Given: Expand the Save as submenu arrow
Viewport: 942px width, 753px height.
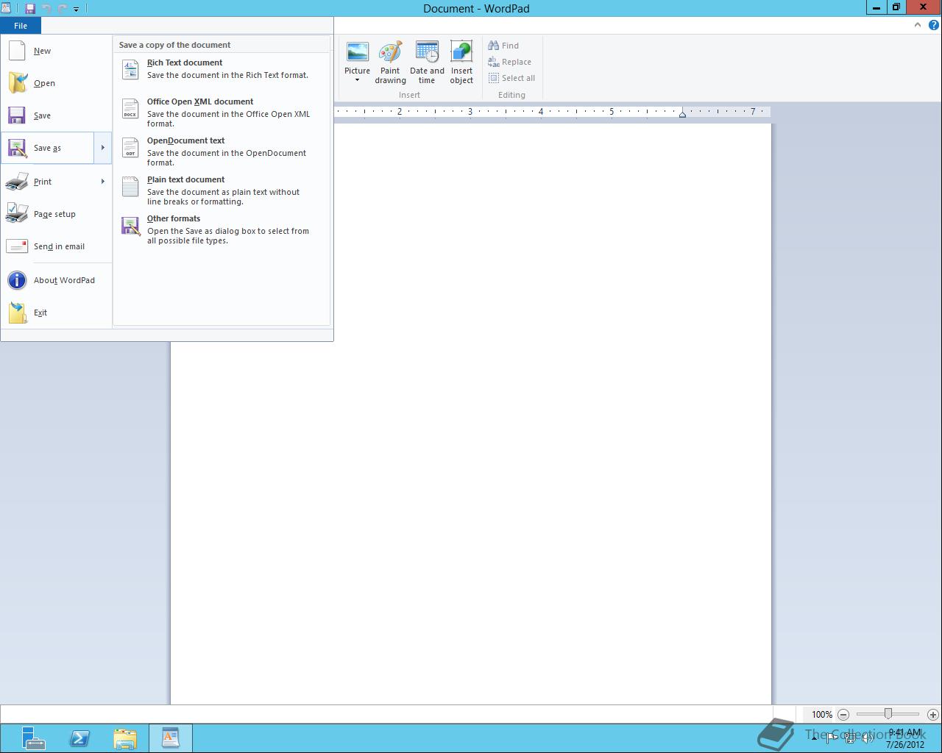Looking at the screenshot, I should (x=102, y=148).
